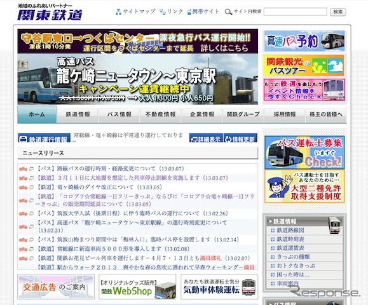The image size is (368, 305).
Task: Open the 関鉄観光バスツアー banner
Action: point(304,65)
